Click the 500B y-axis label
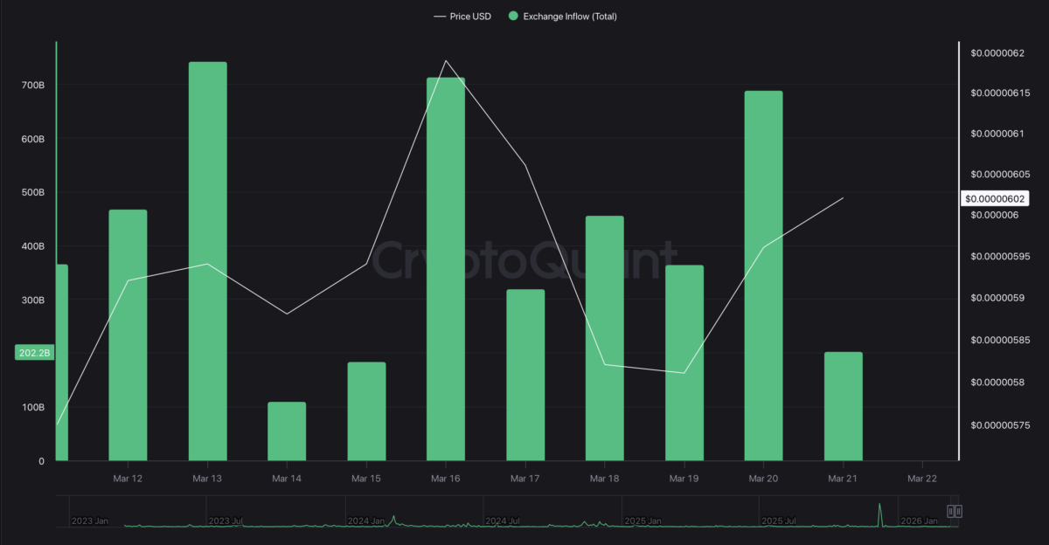This screenshot has width=1049, height=545. point(33,192)
